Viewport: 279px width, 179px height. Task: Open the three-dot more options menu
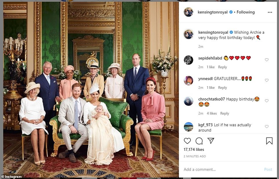[270, 12]
